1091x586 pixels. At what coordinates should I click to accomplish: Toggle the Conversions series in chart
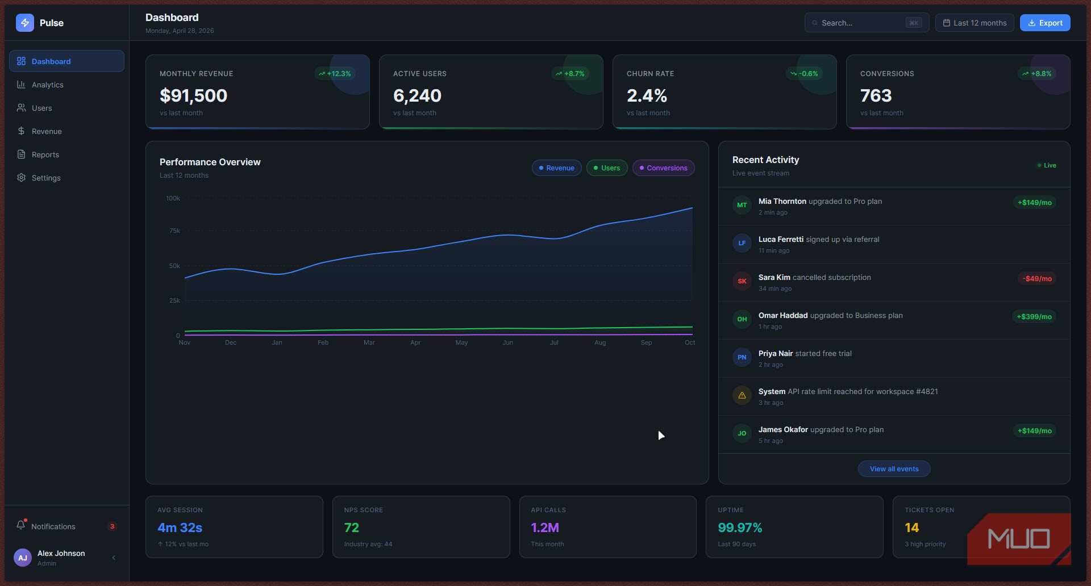663,168
